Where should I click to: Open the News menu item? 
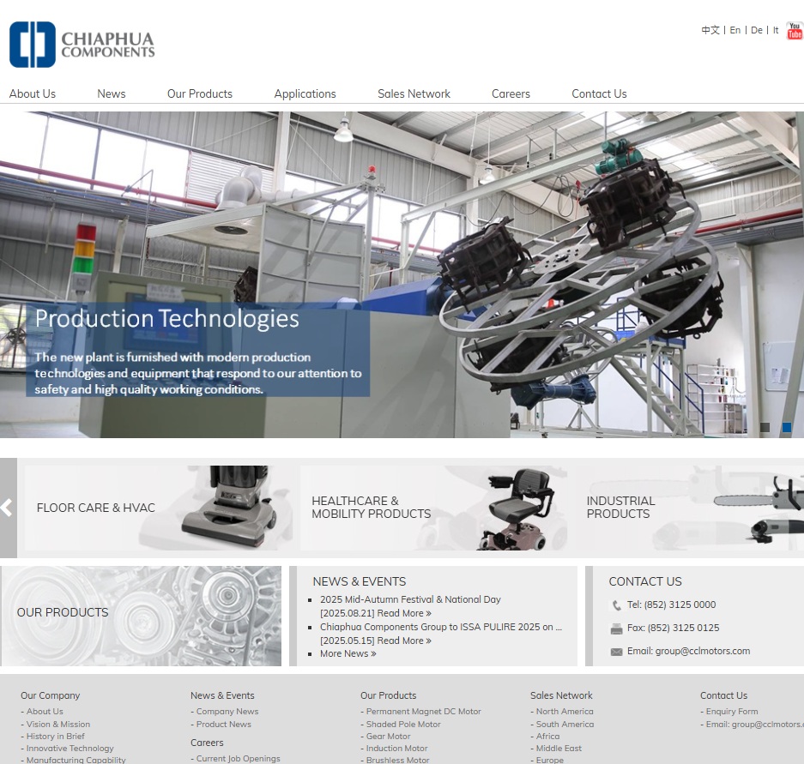tap(112, 93)
